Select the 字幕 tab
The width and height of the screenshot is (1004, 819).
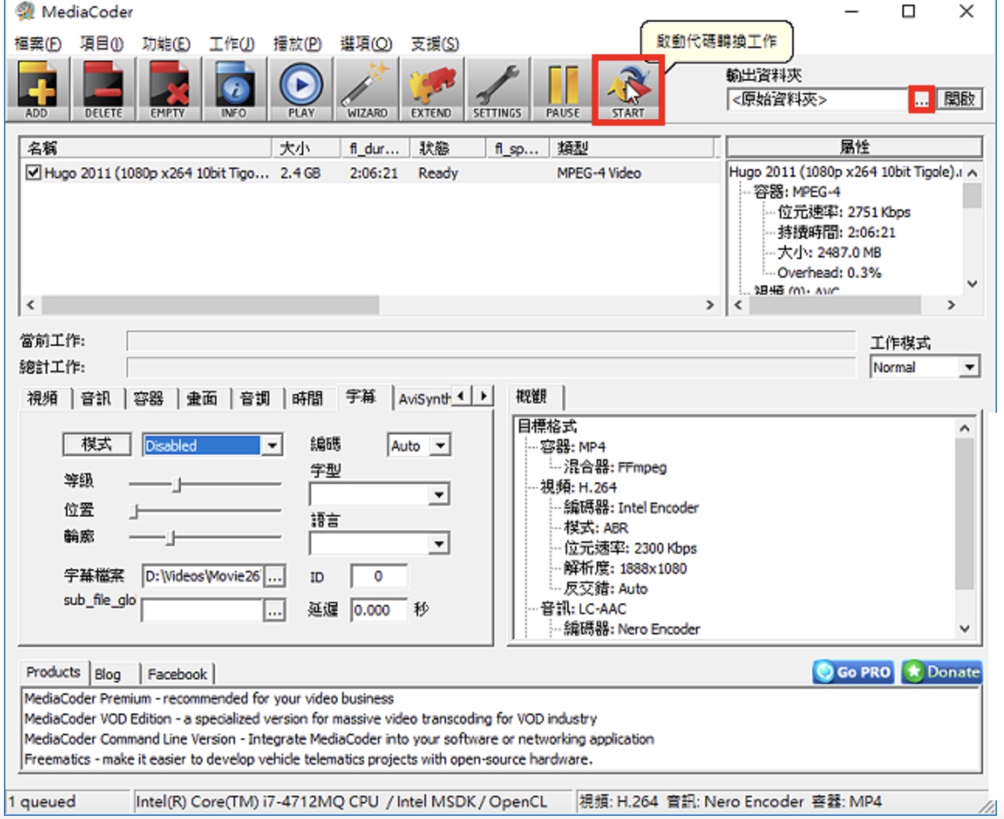[362, 396]
